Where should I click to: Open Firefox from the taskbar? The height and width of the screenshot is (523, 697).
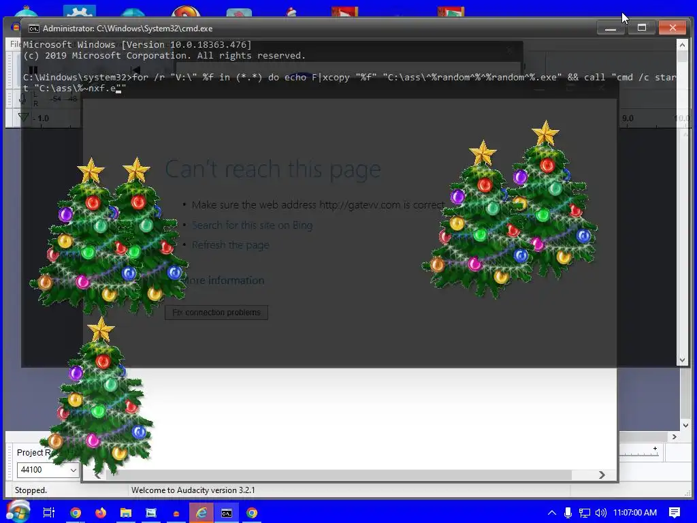(x=101, y=513)
